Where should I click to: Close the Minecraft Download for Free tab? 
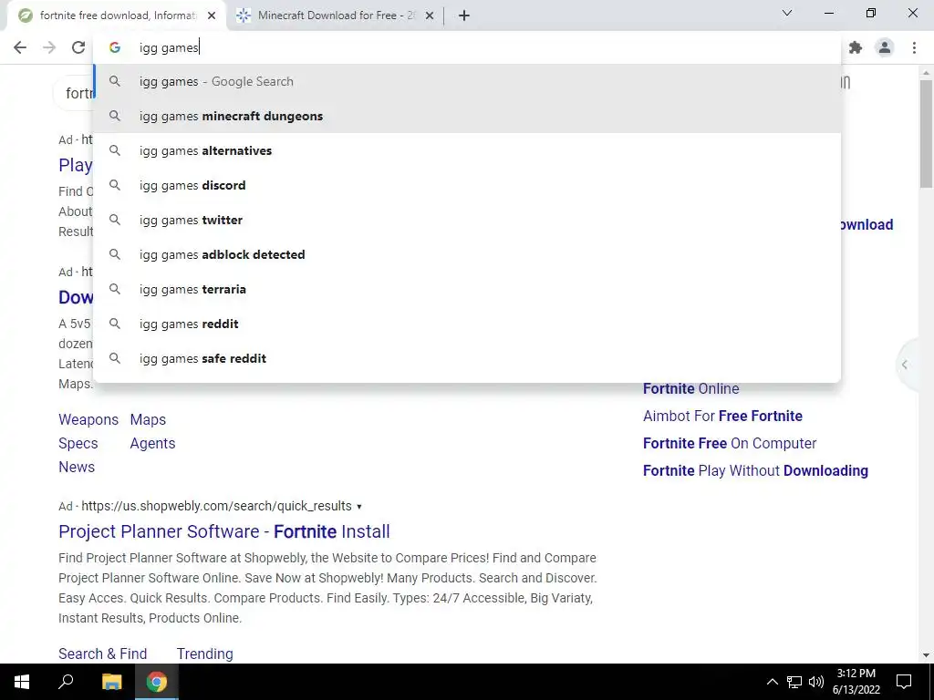pos(430,16)
